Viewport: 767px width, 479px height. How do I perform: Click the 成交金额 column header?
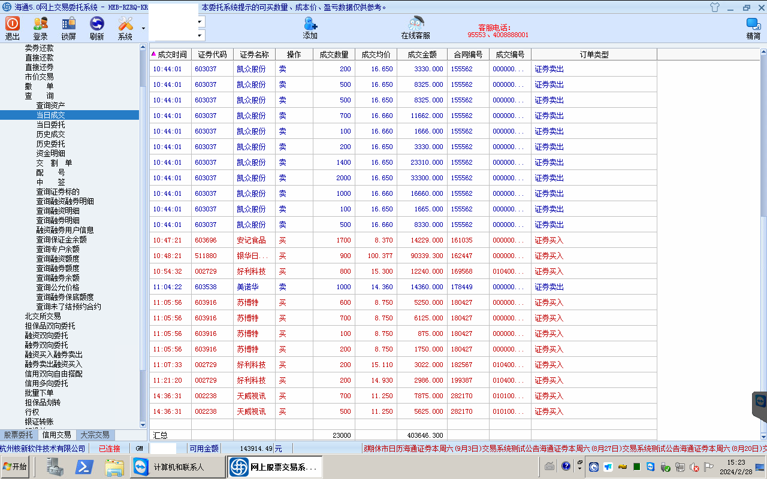point(422,54)
